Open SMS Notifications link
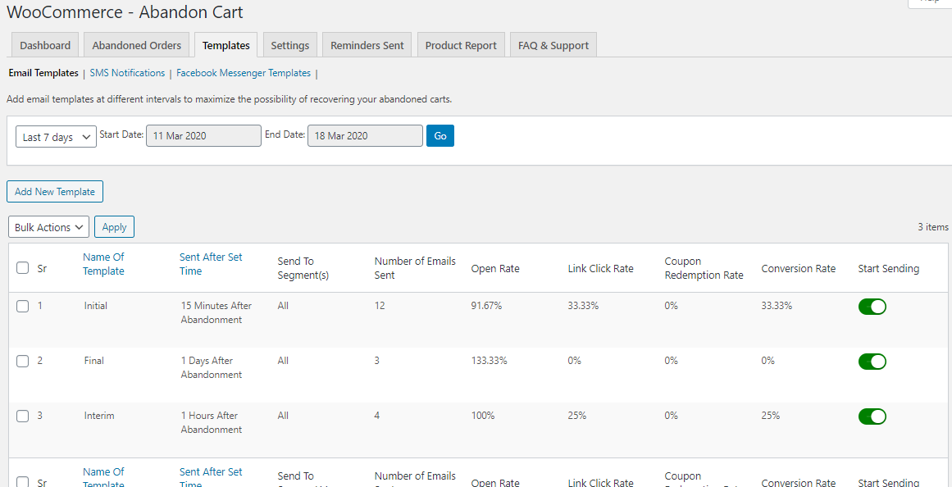The width and height of the screenshot is (952, 487). pyautogui.click(x=127, y=73)
